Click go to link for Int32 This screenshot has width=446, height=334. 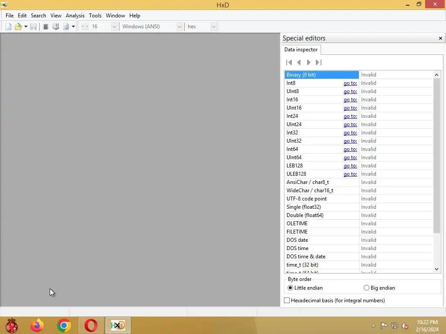point(350,133)
